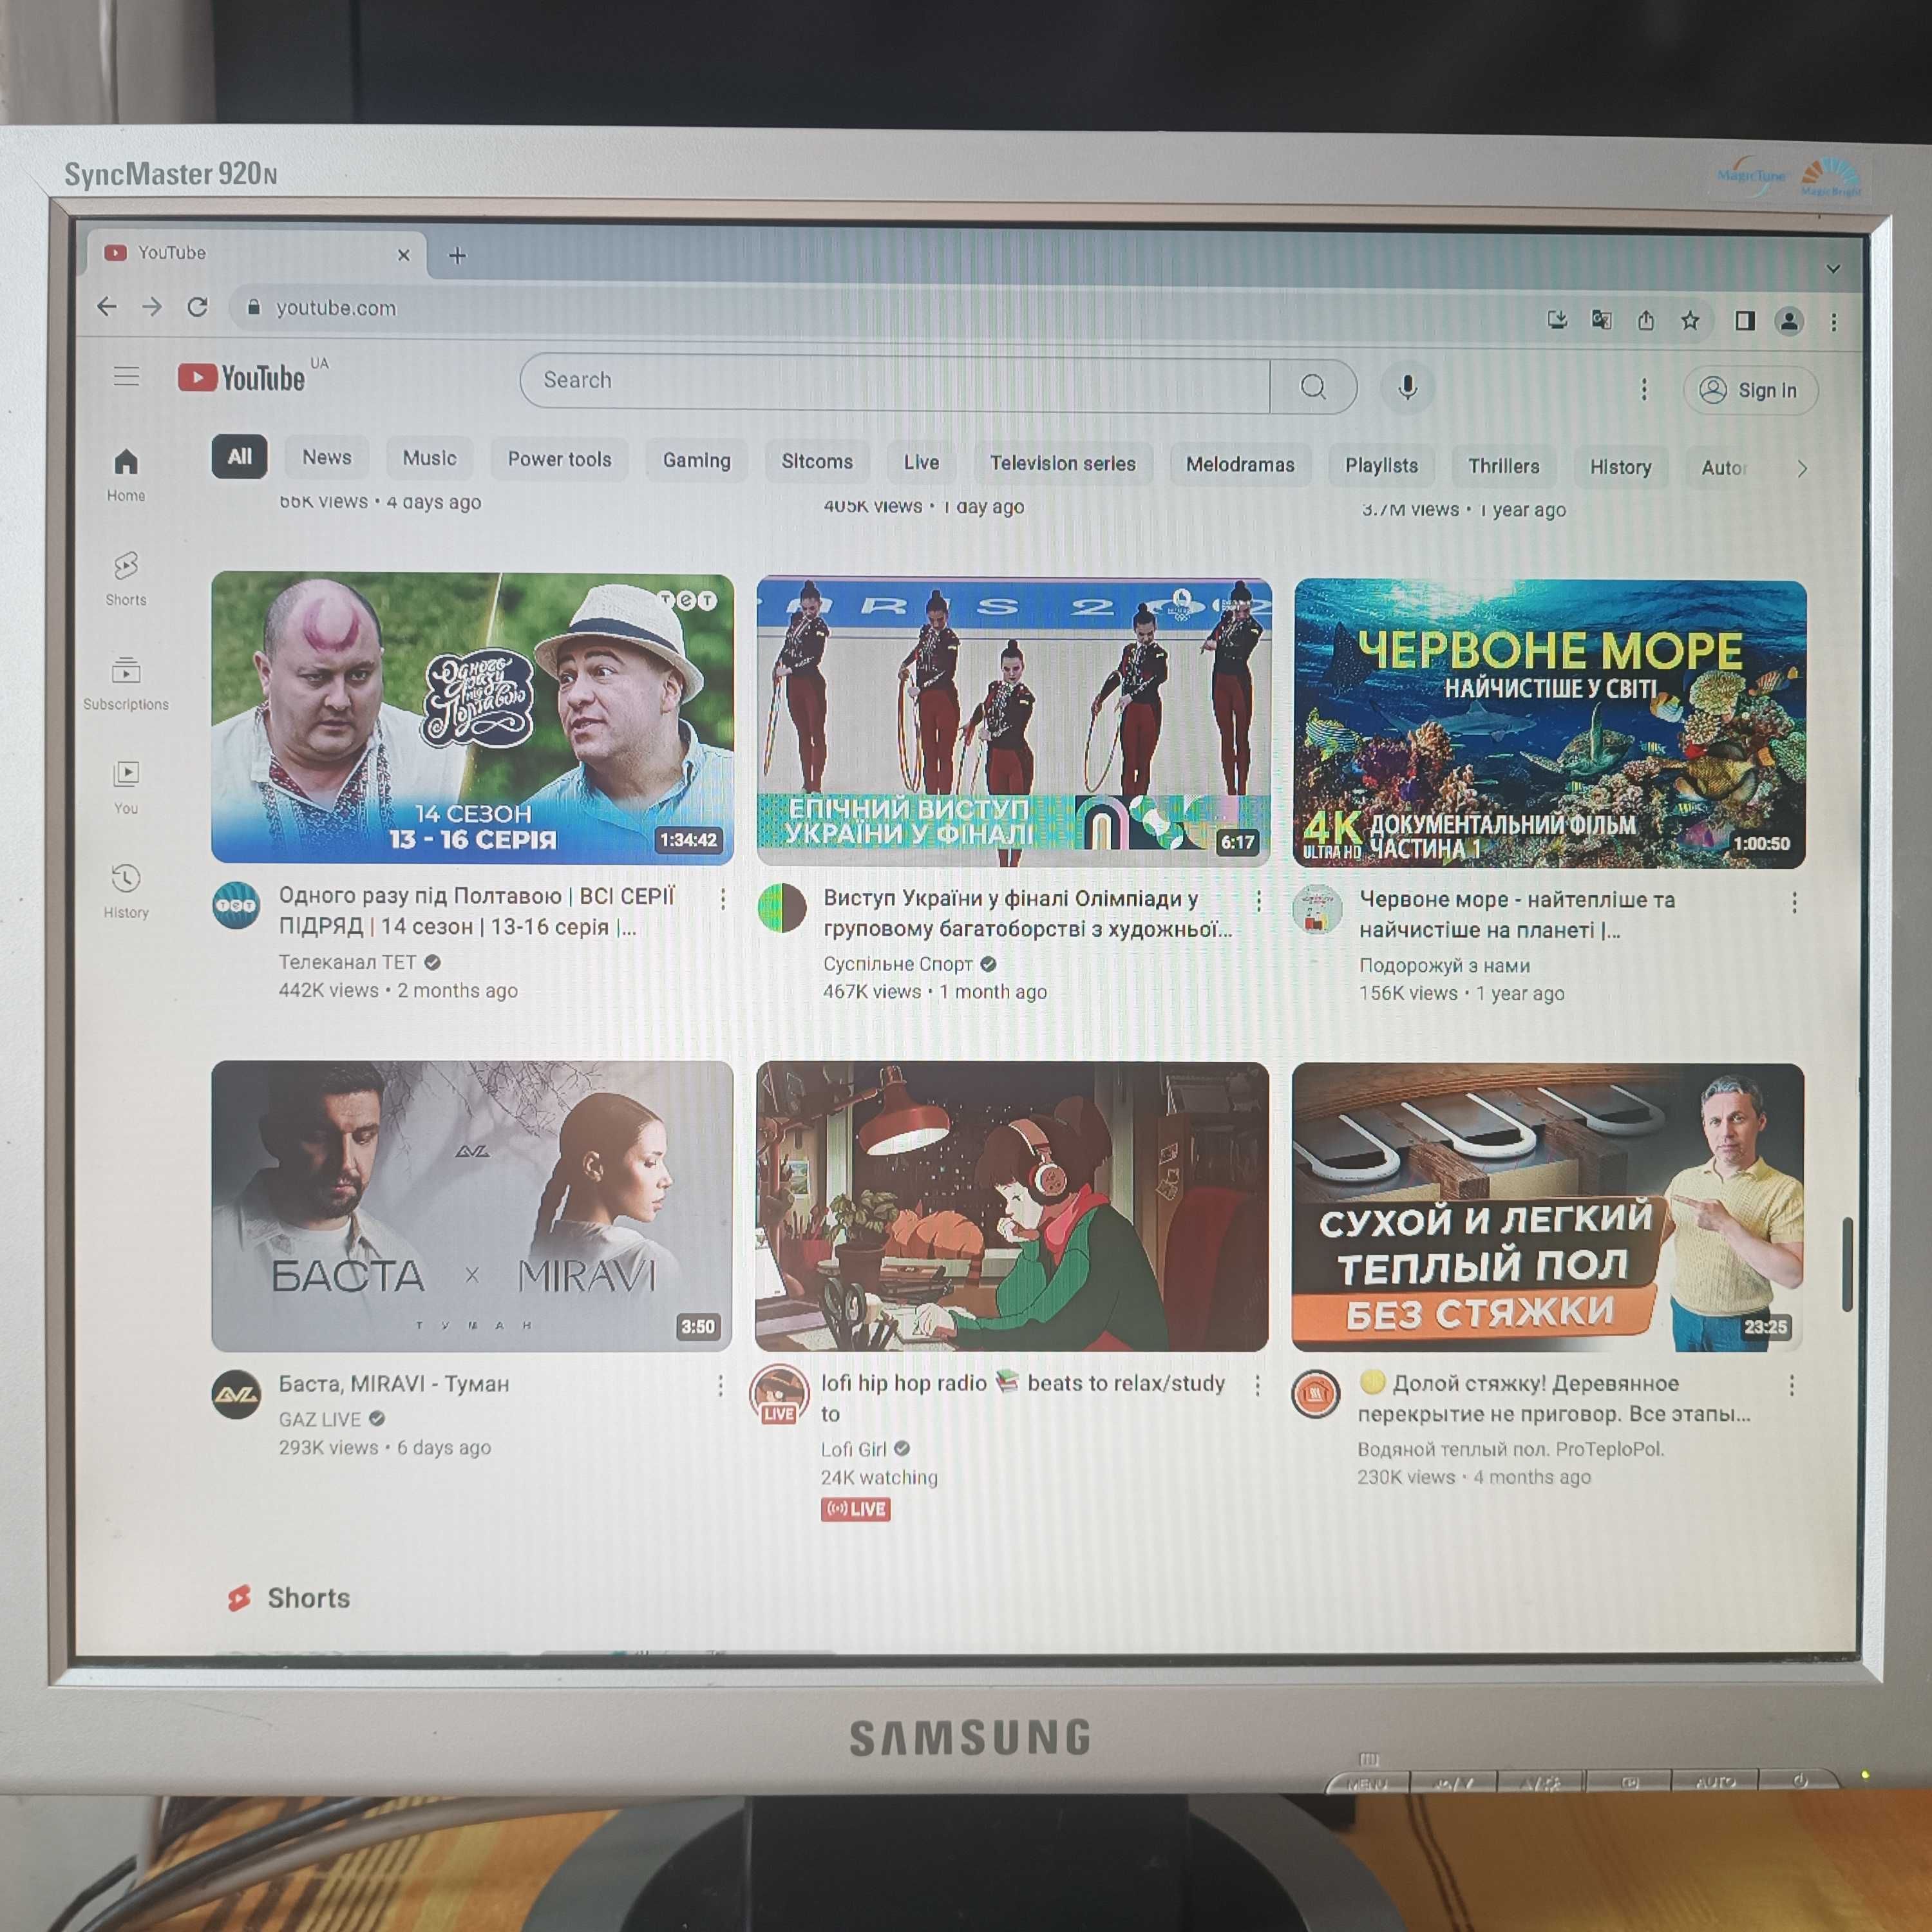
Task: Reload the page
Action: pos(198,306)
